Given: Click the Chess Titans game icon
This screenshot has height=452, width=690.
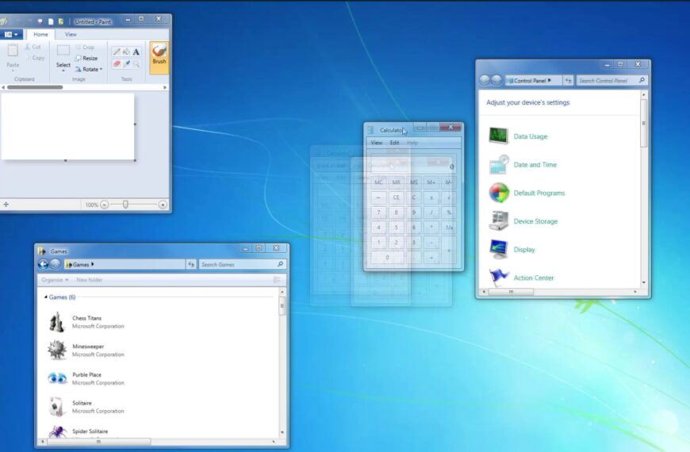Looking at the screenshot, I should click(57, 322).
